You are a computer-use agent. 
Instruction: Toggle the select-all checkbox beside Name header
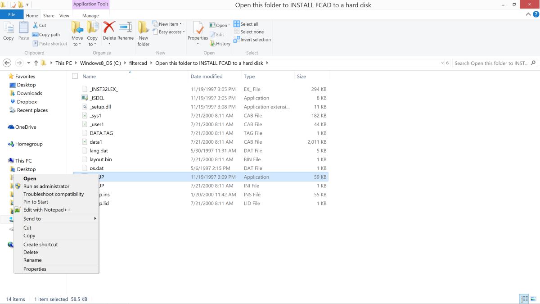tap(75, 76)
